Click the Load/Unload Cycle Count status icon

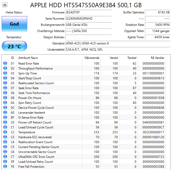pos(5,127)
